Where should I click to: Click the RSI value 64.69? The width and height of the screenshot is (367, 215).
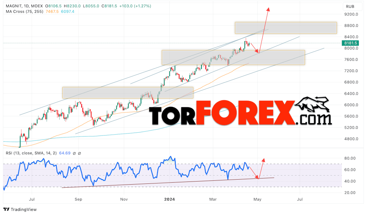click(x=65, y=153)
